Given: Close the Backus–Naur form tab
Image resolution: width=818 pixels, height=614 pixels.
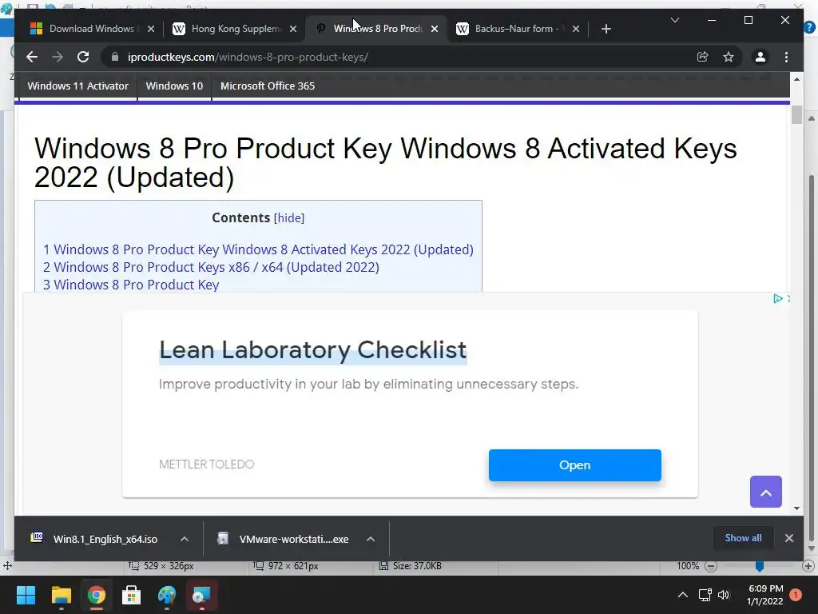Looking at the screenshot, I should tap(576, 29).
